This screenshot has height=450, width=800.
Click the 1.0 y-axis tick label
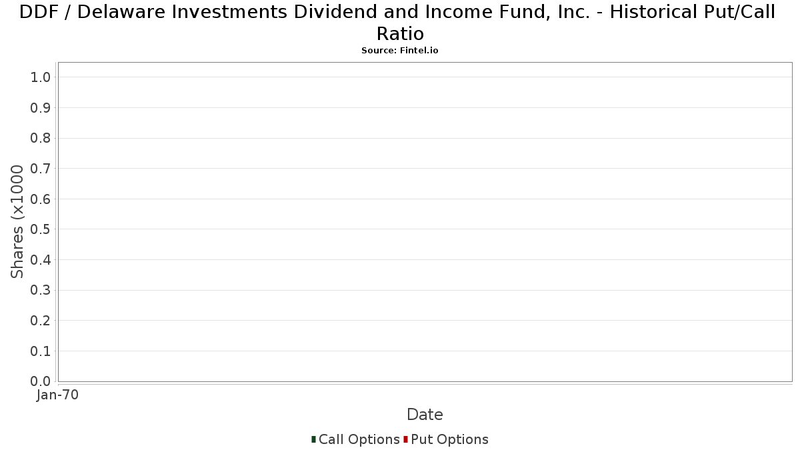point(41,77)
